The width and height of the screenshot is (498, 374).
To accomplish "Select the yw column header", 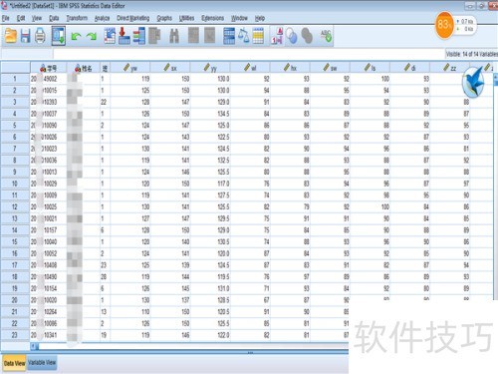I will click(x=129, y=68).
